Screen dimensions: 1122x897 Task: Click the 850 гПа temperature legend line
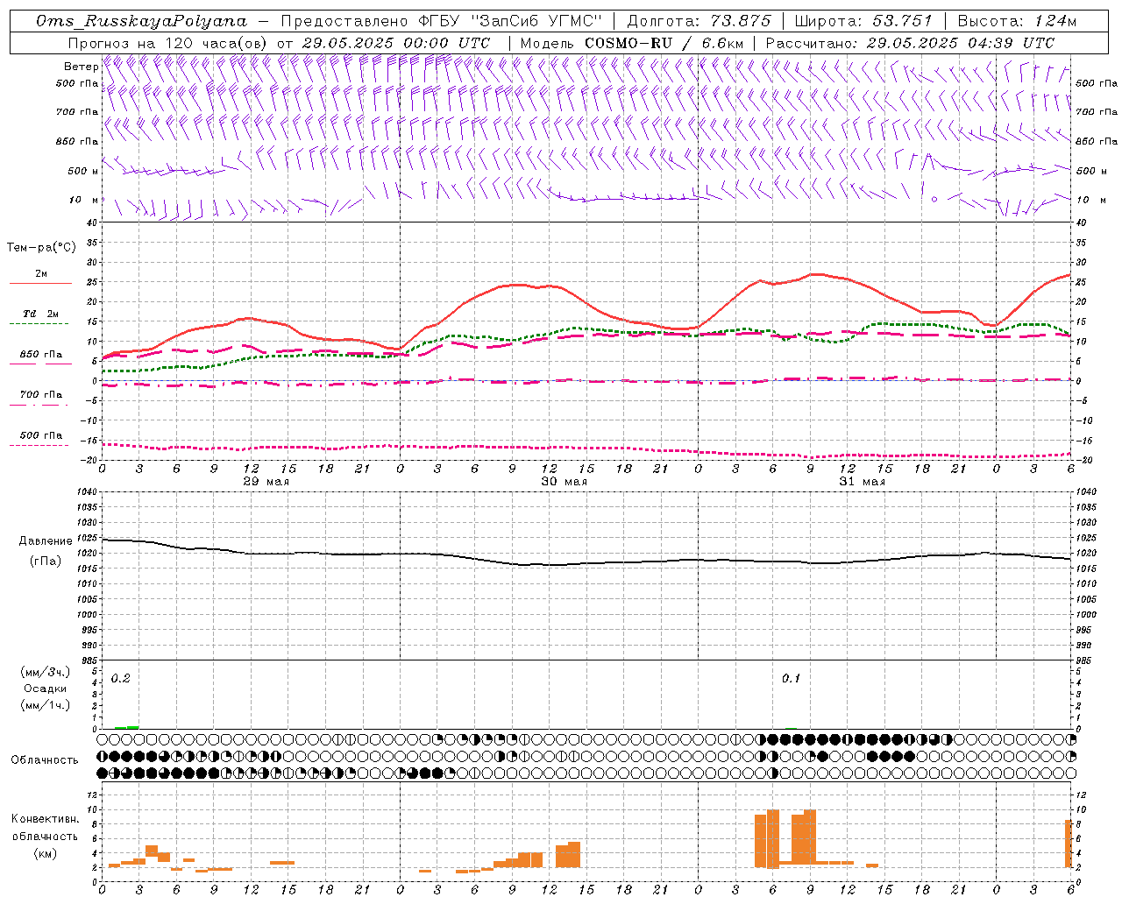point(40,364)
